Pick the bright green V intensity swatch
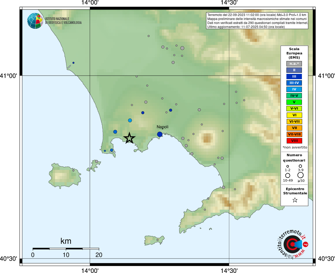This screenshot has width=335, height=273. 294,102
